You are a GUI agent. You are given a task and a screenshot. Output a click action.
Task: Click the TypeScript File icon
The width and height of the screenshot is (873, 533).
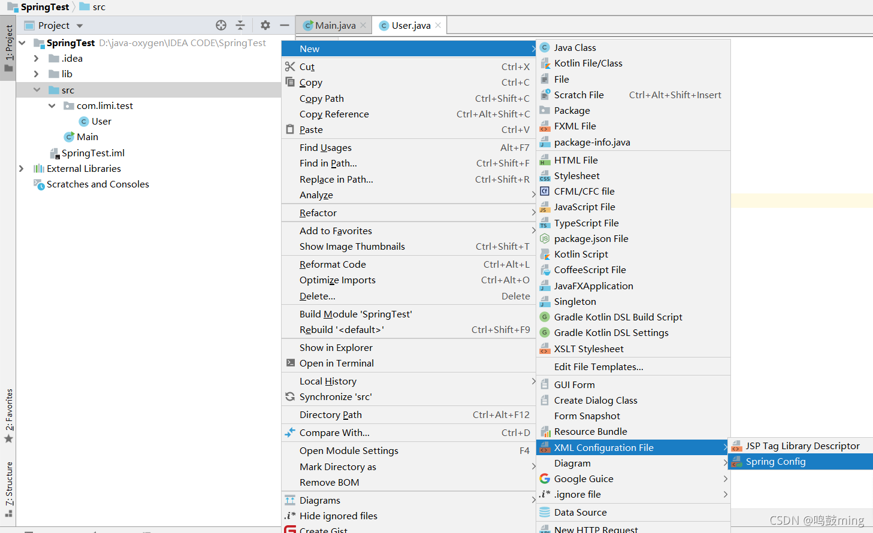click(545, 223)
